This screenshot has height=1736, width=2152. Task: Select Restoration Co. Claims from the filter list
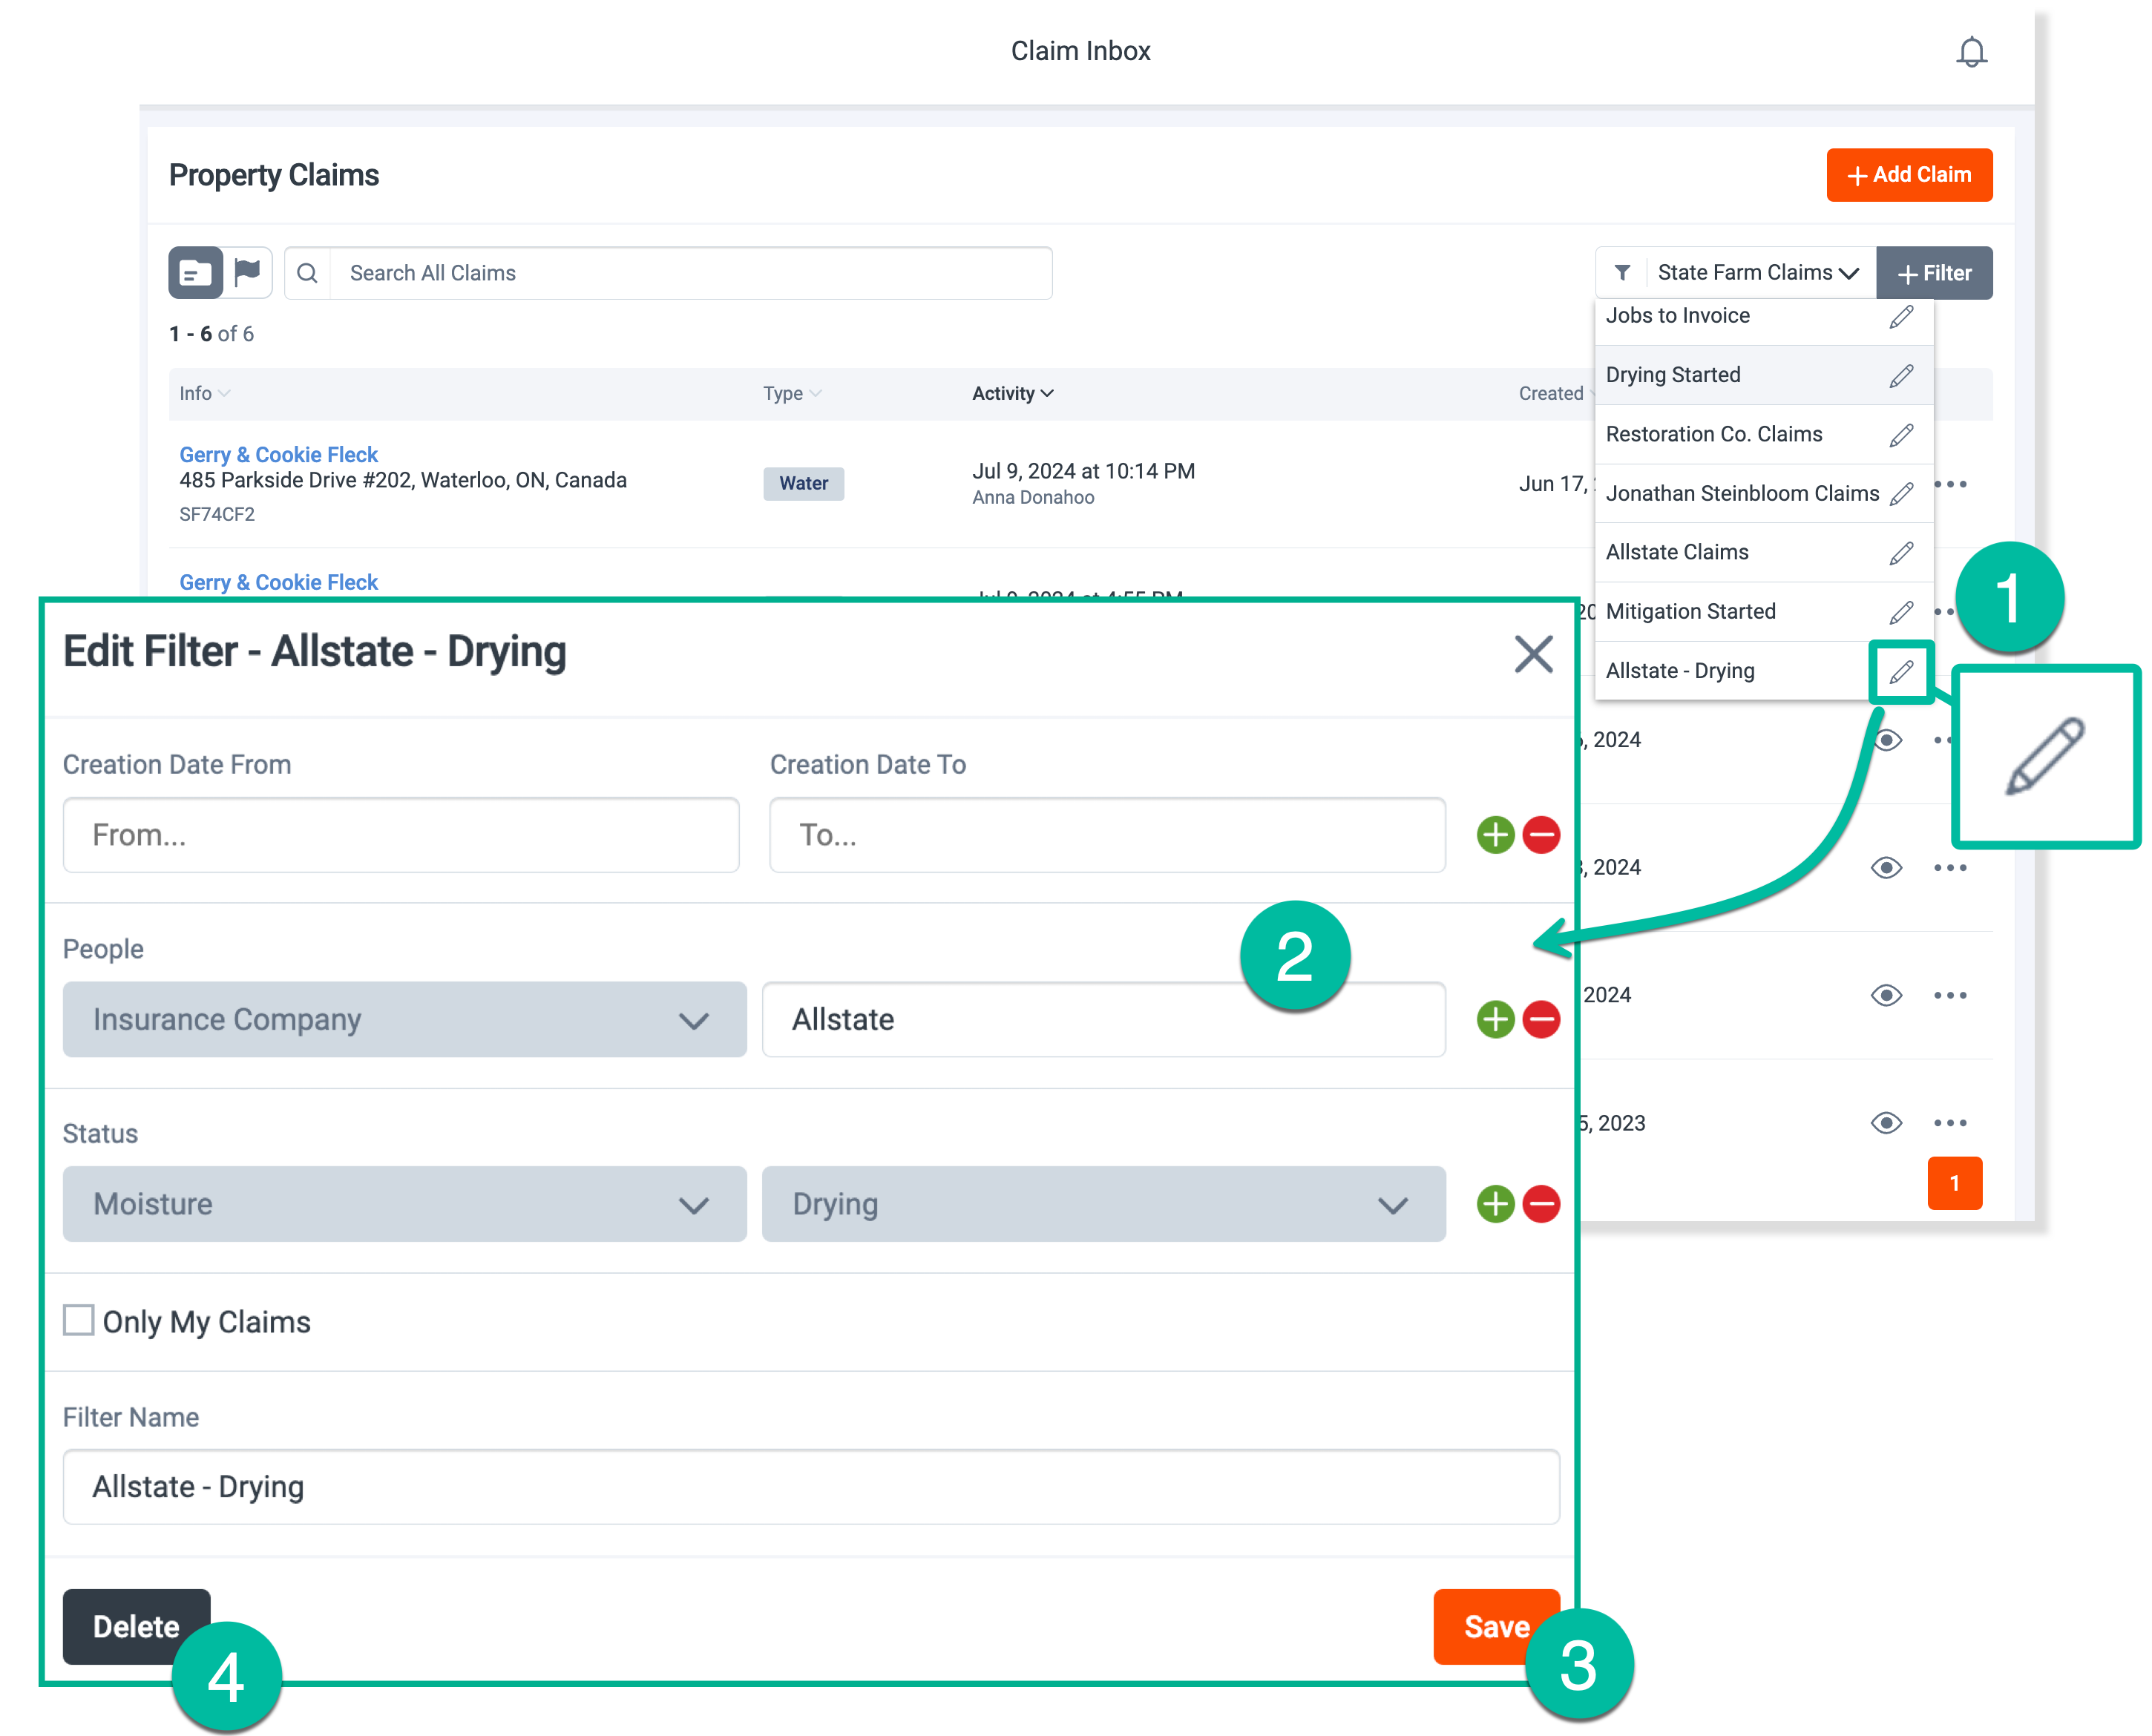(1714, 434)
